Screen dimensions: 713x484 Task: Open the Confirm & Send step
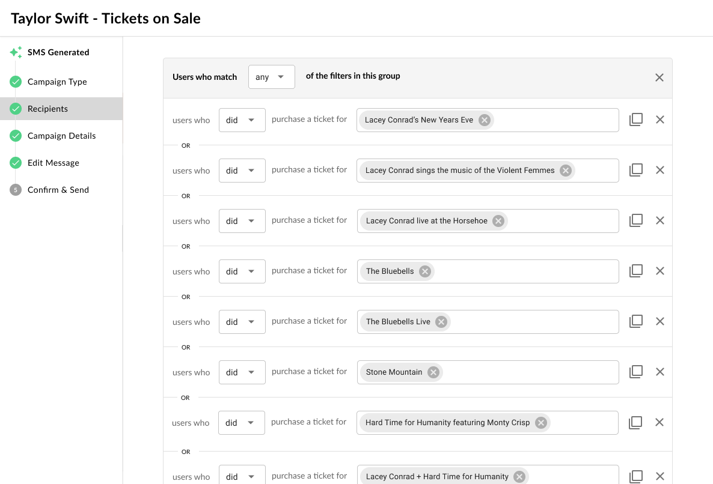pyautogui.click(x=58, y=190)
